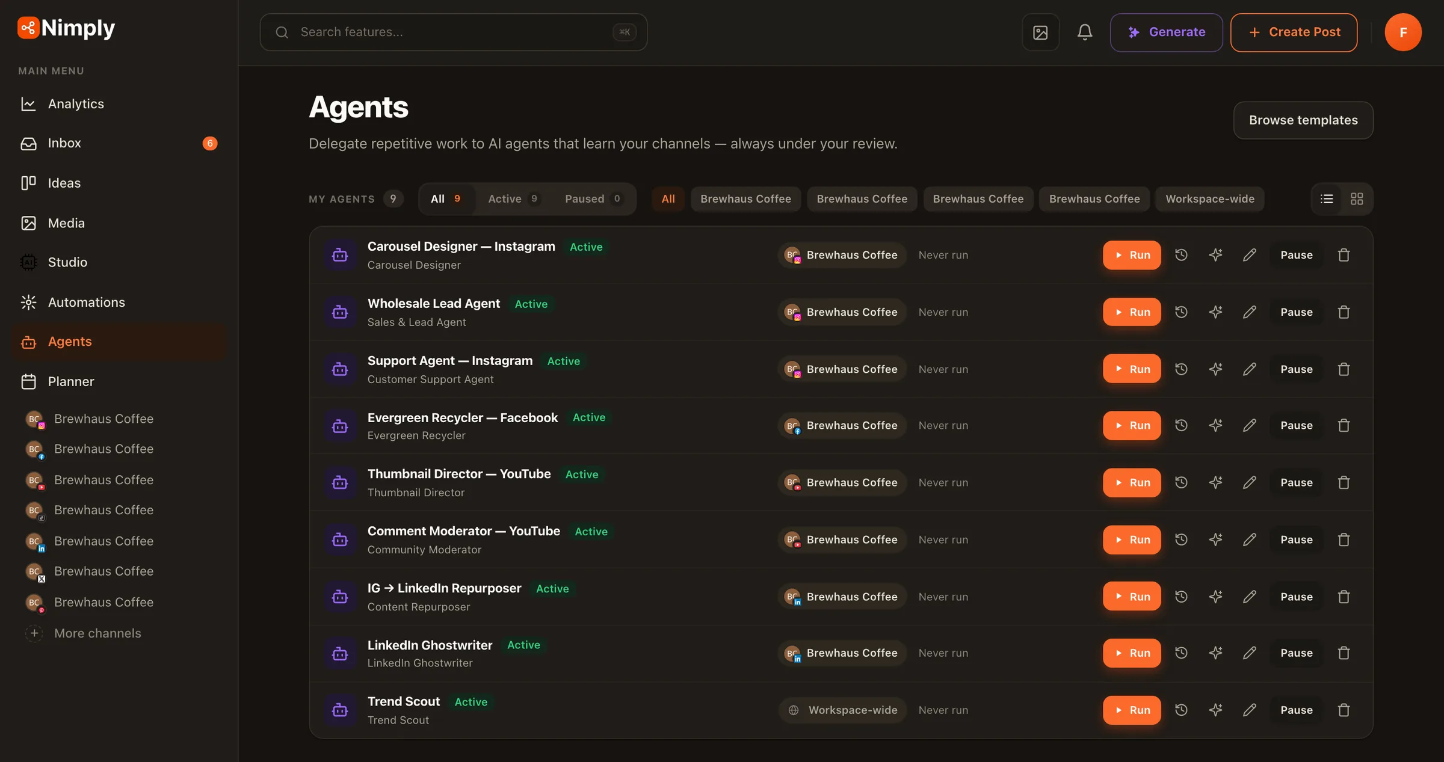Click sparkle icon on Evergreen Recycler row
1444x762 pixels.
point(1215,426)
